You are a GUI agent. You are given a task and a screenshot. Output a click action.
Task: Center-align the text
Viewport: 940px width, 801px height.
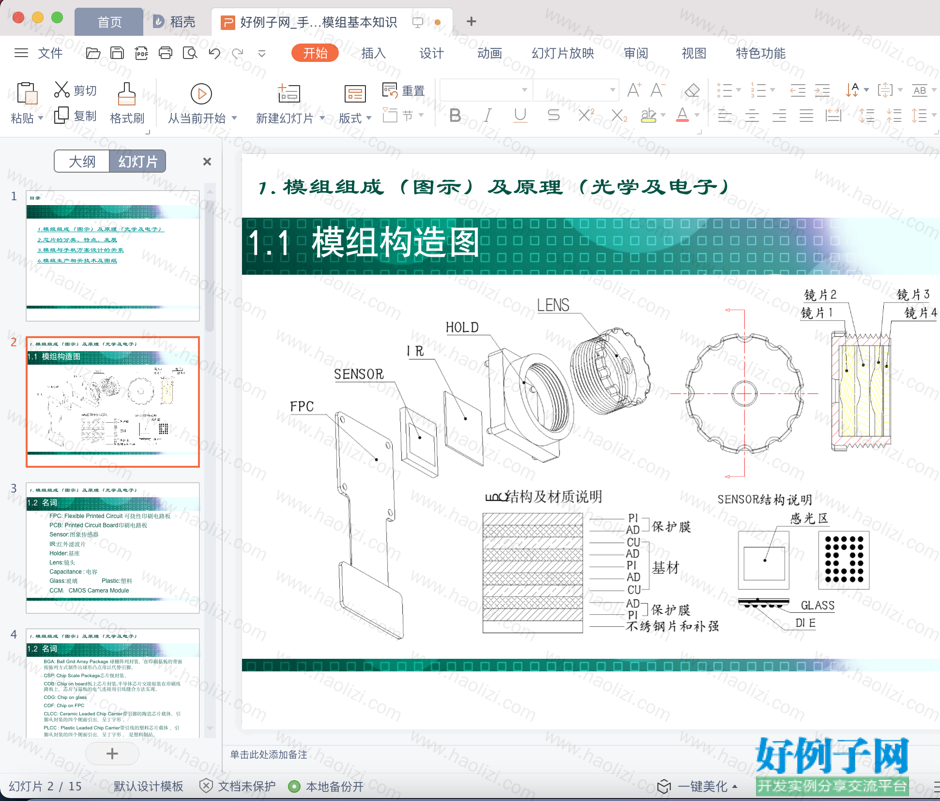(x=752, y=116)
